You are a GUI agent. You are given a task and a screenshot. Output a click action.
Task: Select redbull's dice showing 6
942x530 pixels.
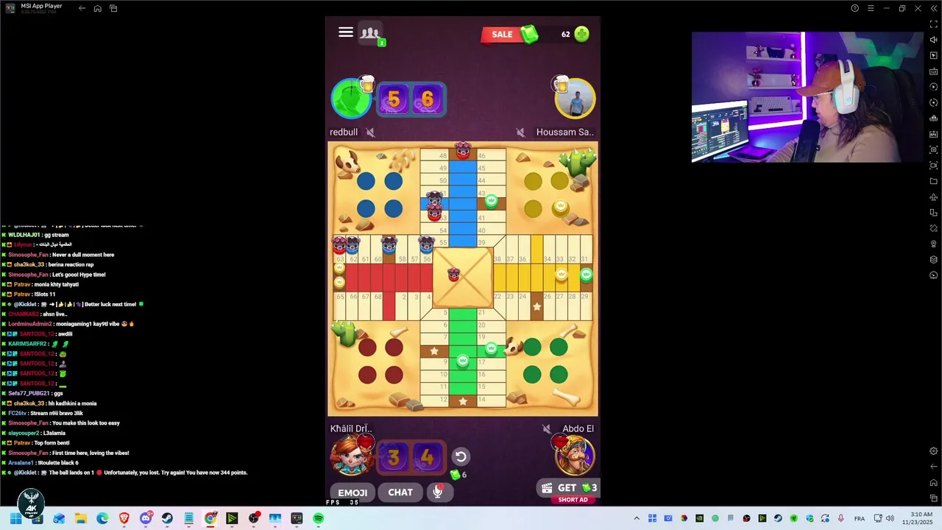pyautogui.click(x=428, y=99)
